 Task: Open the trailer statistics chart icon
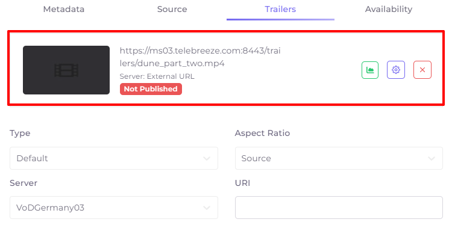click(370, 70)
